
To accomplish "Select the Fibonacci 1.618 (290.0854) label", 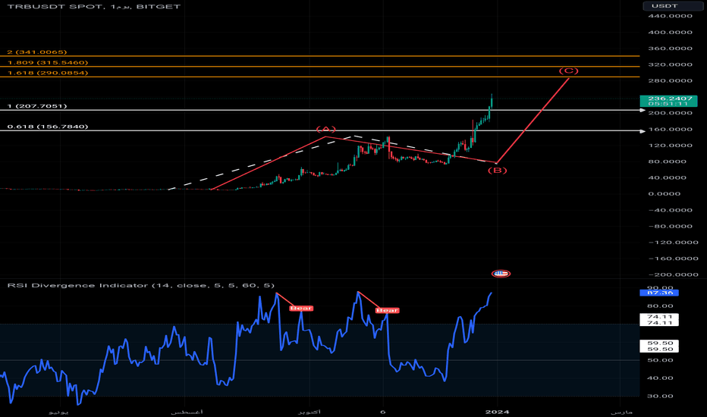I will (x=48, y=73).
